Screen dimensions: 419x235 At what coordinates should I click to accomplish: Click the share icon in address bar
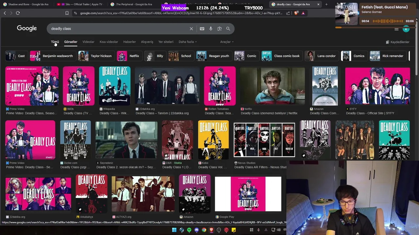(288, 13)
